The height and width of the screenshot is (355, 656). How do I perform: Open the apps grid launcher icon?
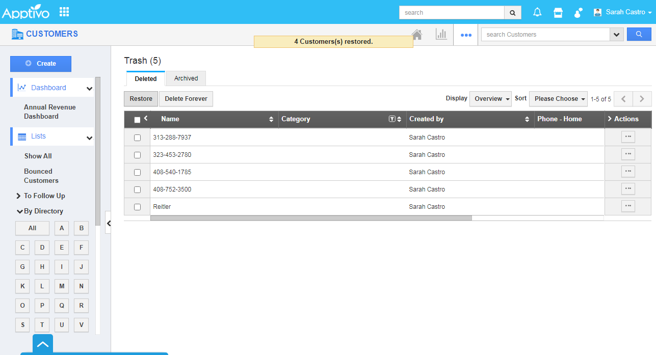coord(64,12)
